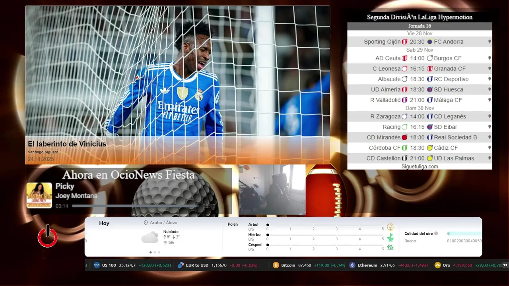Click author name Santiago Siguero
This screenshot has width=509, height=286.
43,152
